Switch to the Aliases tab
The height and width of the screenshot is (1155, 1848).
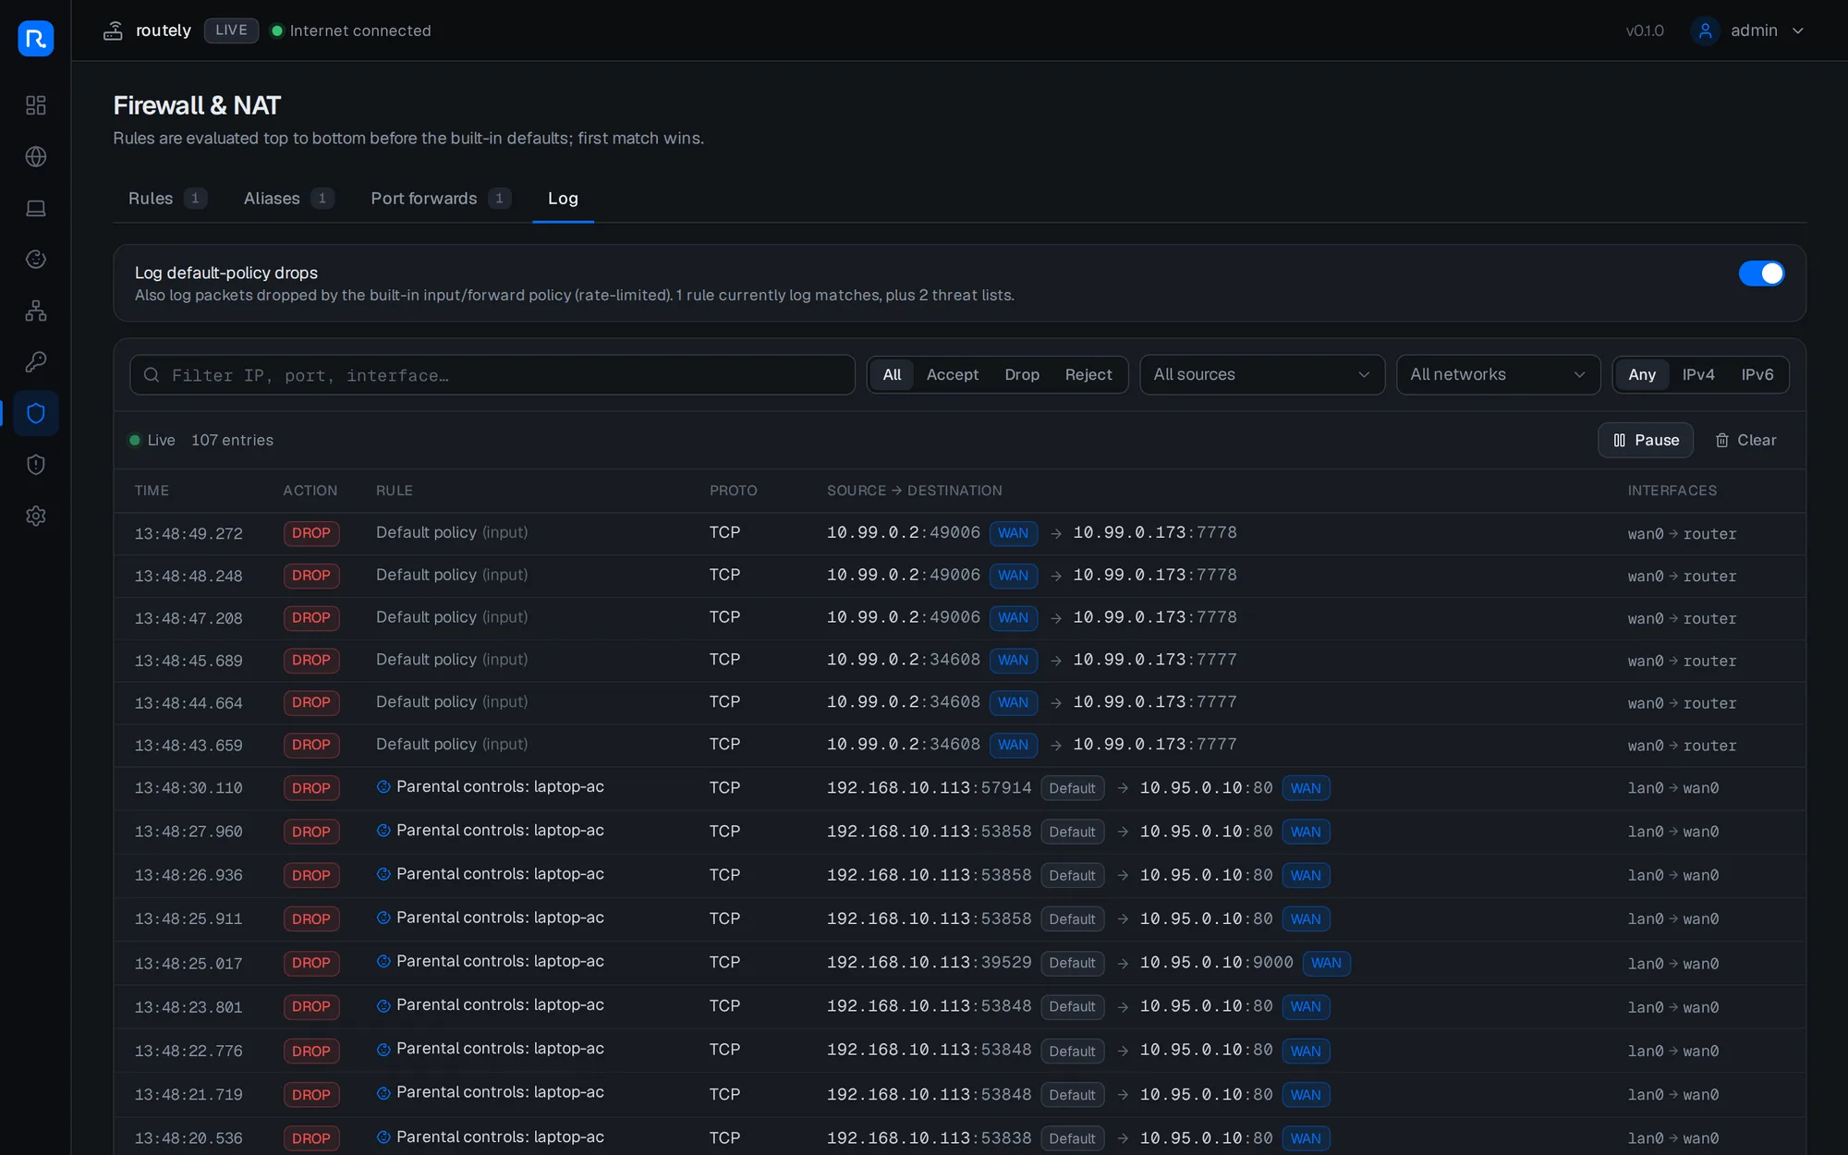coord(288,199)
